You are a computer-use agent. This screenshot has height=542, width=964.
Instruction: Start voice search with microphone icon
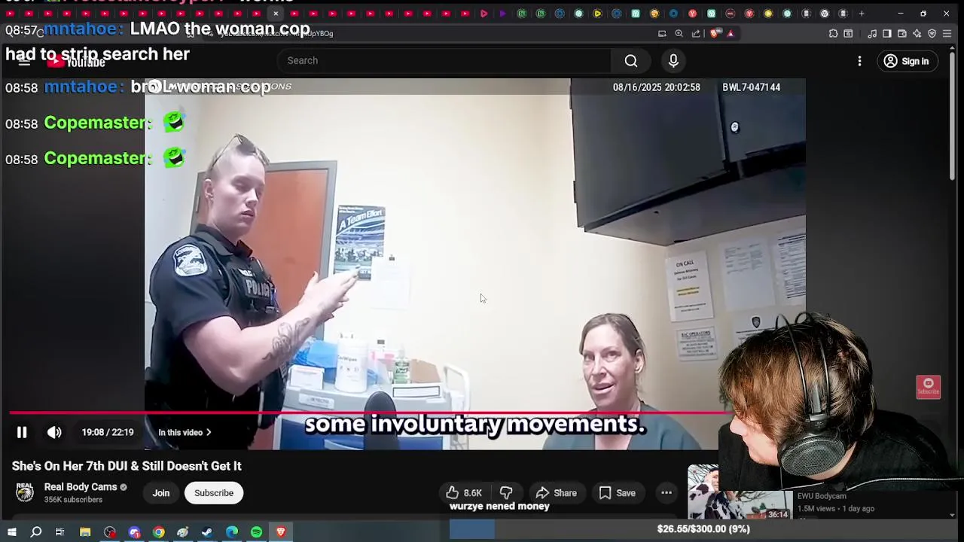pyautogui.click(x=673, y=61)
